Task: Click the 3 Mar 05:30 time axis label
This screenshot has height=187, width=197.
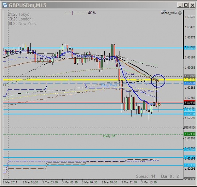Action: [70, 182]
